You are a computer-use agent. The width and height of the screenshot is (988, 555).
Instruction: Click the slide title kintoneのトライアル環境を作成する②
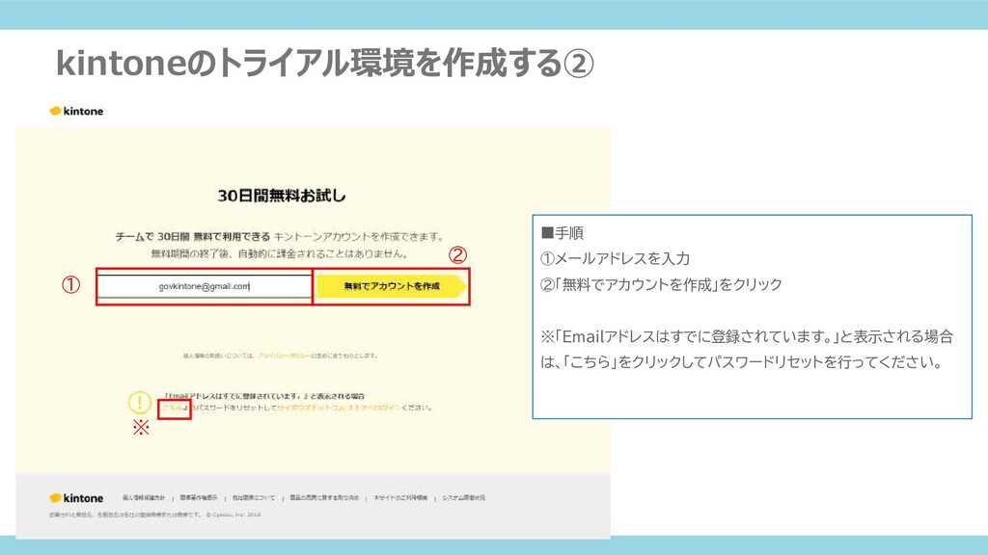click(x=325, y=63)
